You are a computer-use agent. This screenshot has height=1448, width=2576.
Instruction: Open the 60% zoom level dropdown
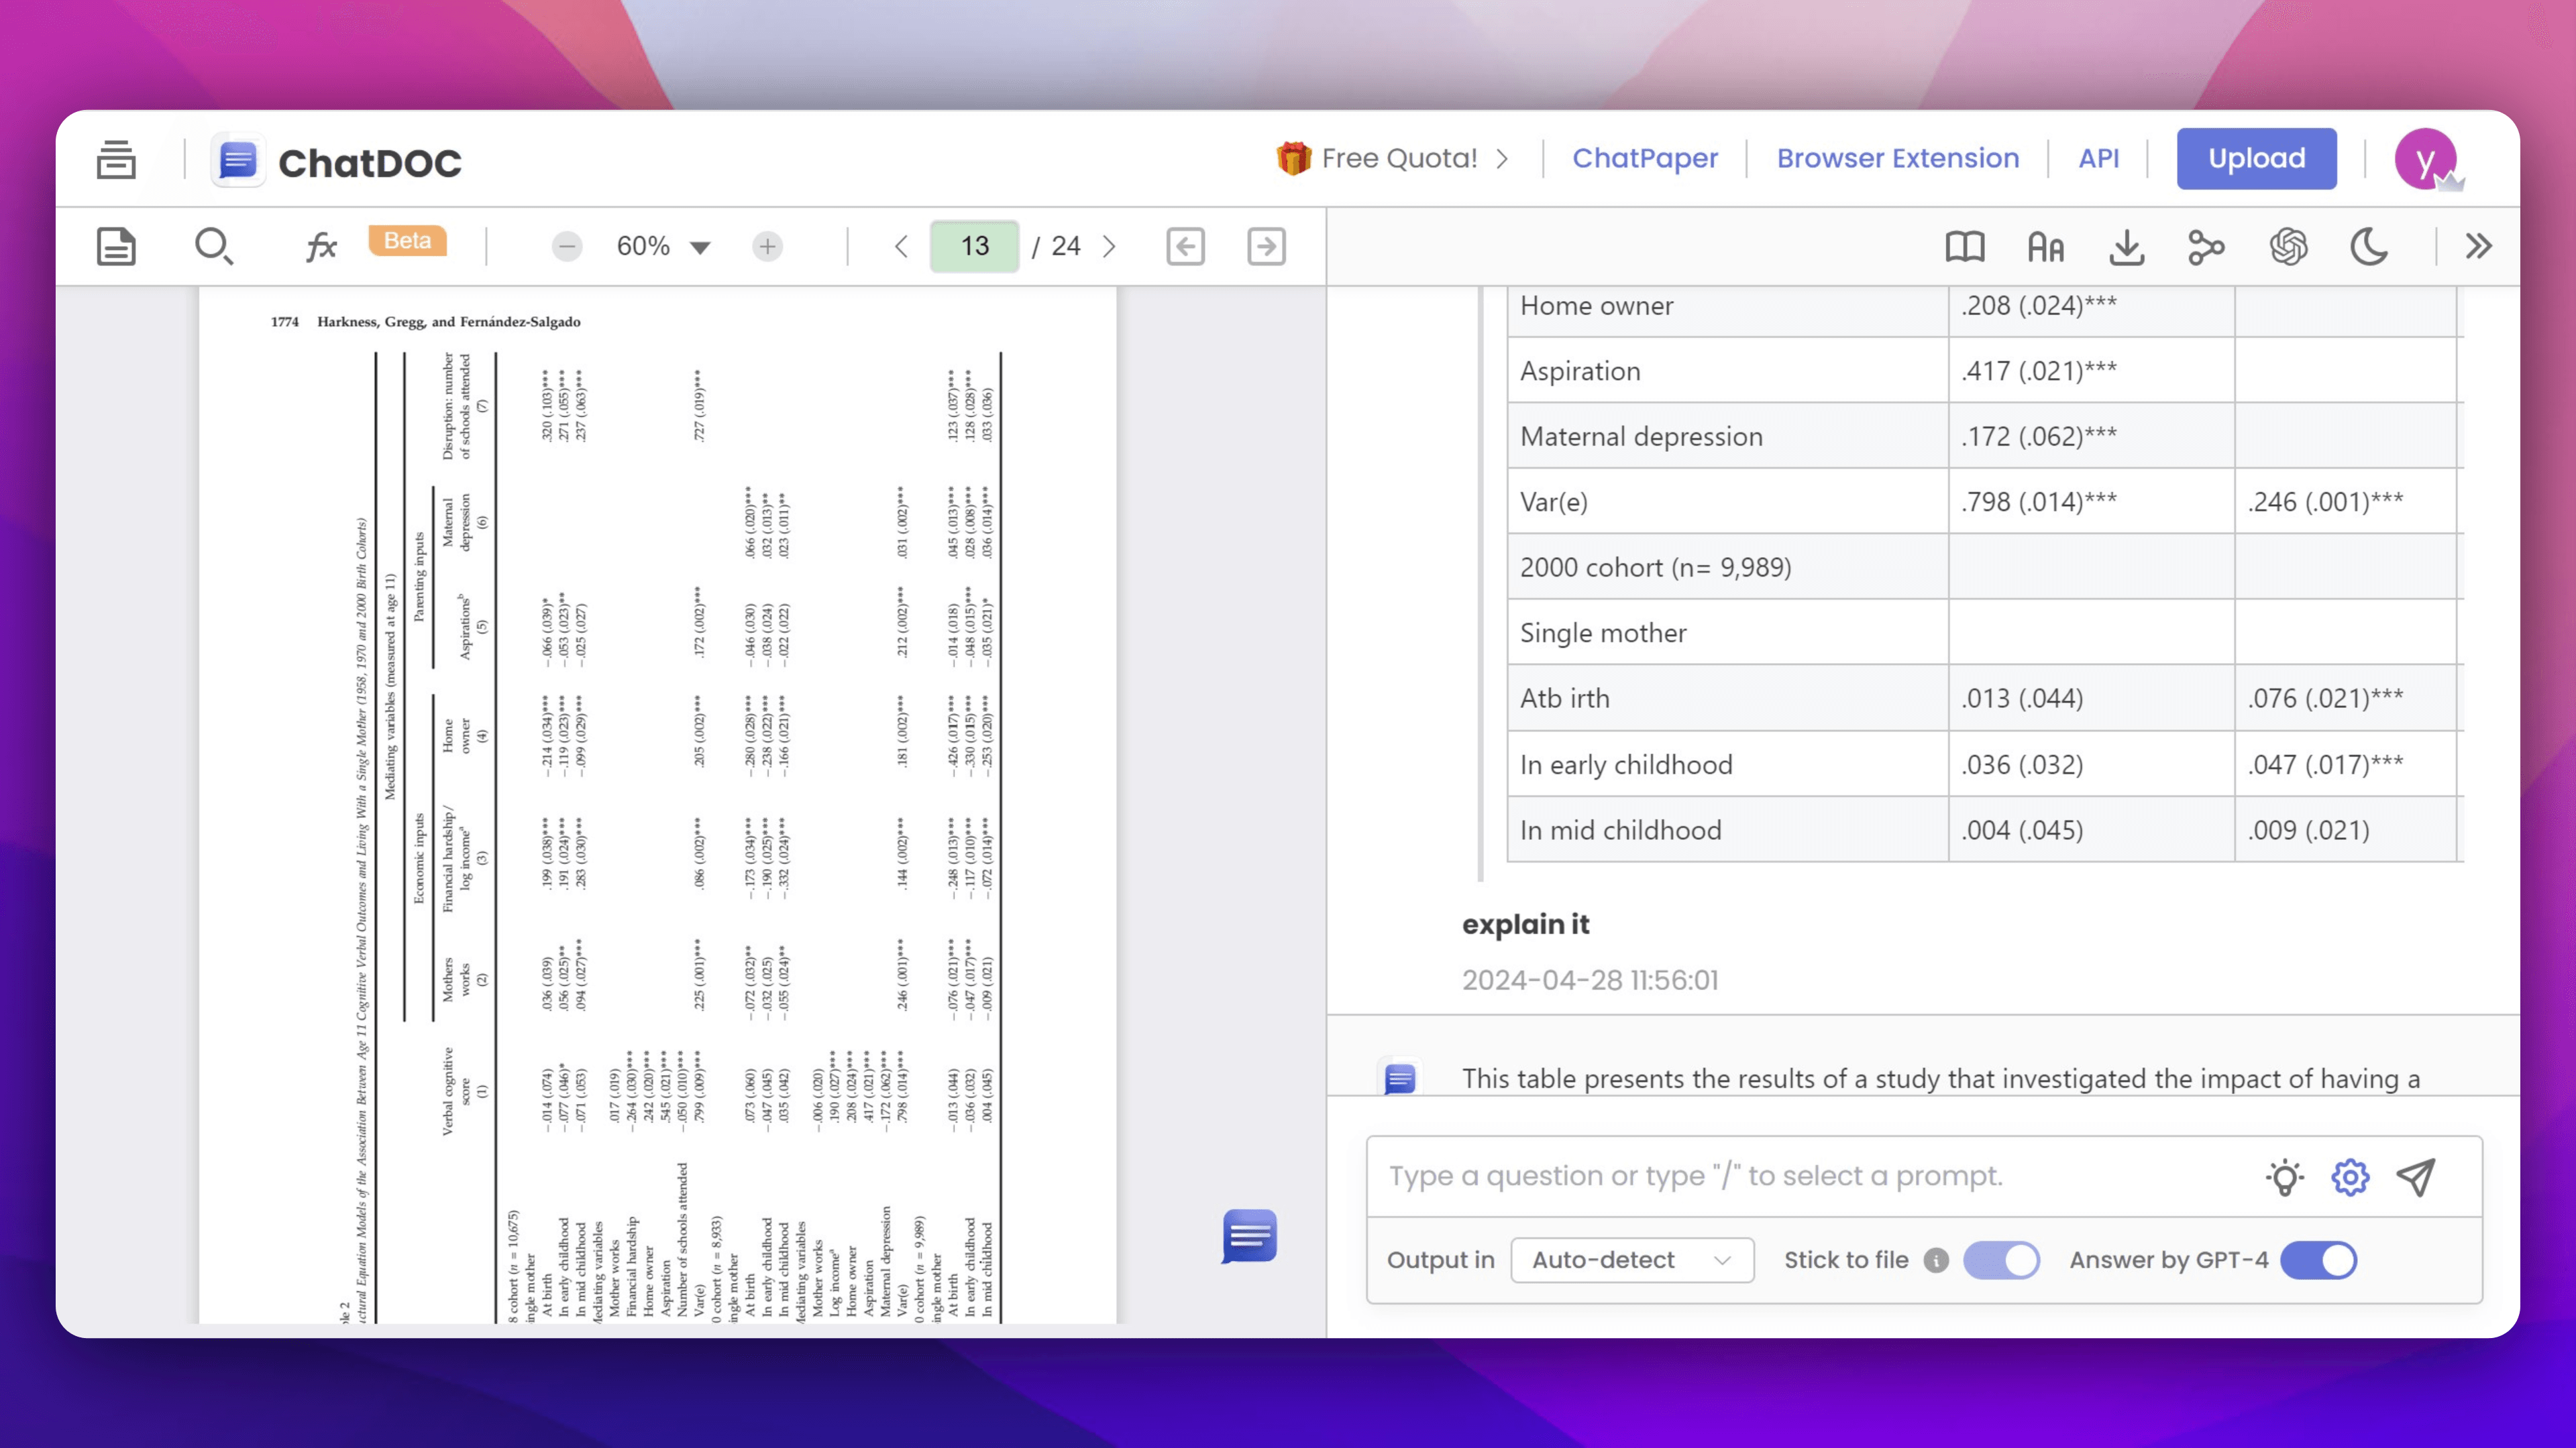tap(662, 246)
